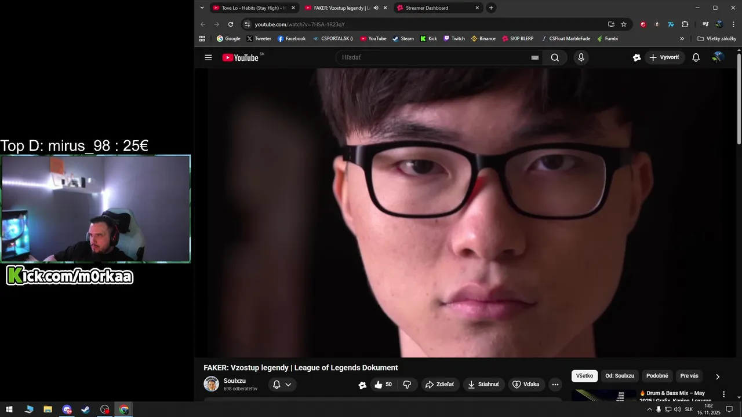
Task: Open the Chrome tab search chevron
Action: (x=202, y=8)
